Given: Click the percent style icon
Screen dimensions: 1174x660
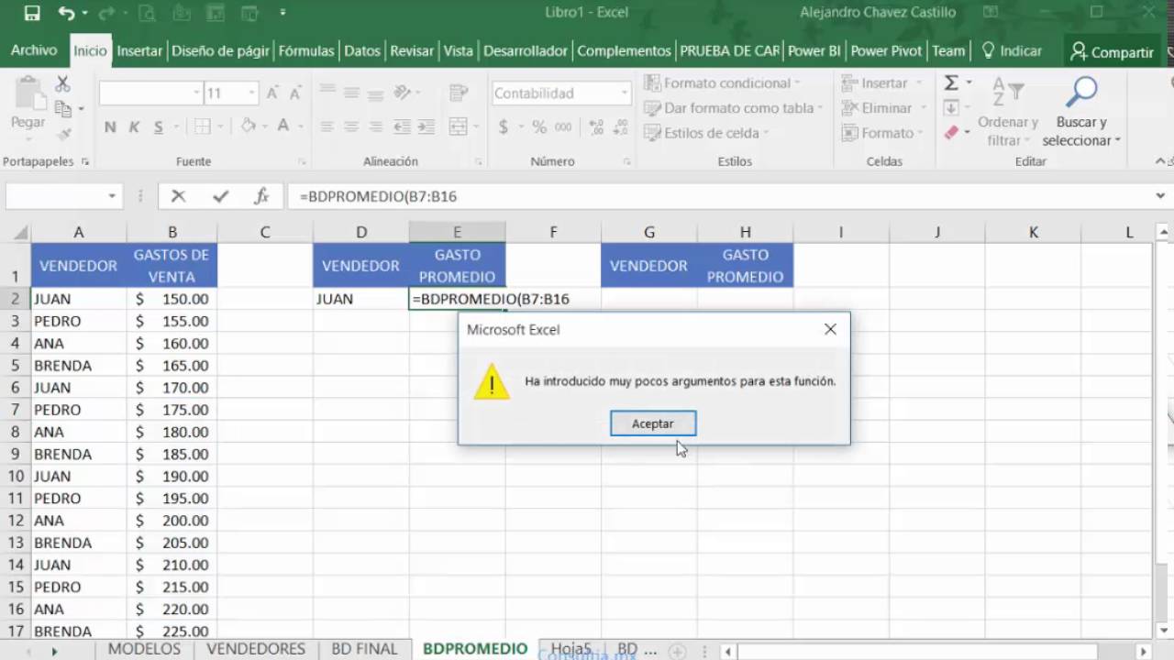Looking at the screenshot, I should 539,126.
